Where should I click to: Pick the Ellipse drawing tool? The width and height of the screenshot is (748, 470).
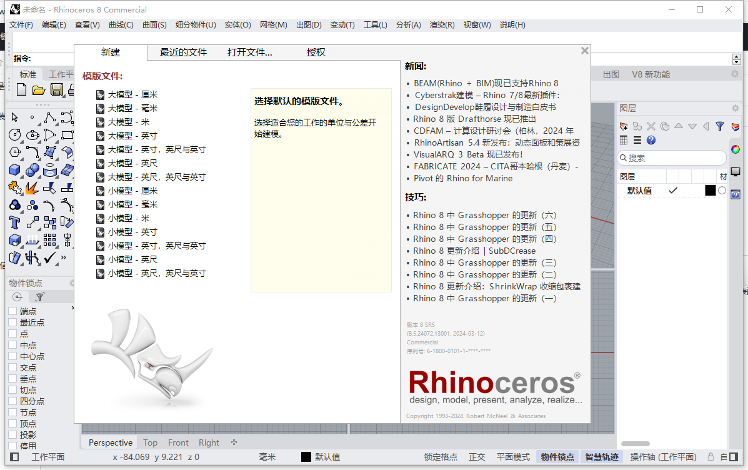(32, 135)
